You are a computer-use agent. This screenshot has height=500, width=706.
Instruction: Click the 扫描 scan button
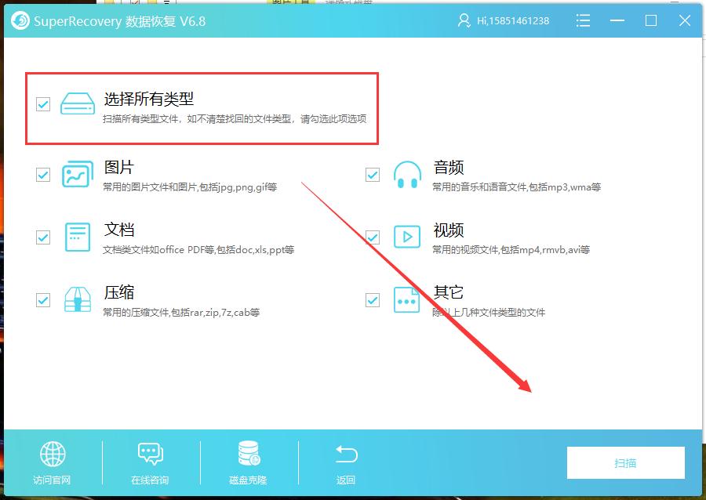(x=625, y=462)
